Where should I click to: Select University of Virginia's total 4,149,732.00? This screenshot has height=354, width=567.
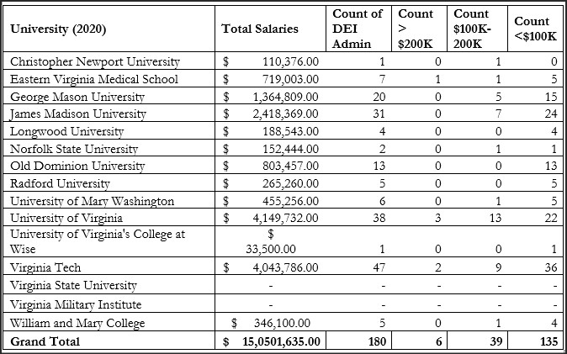(x=285, y=218)
